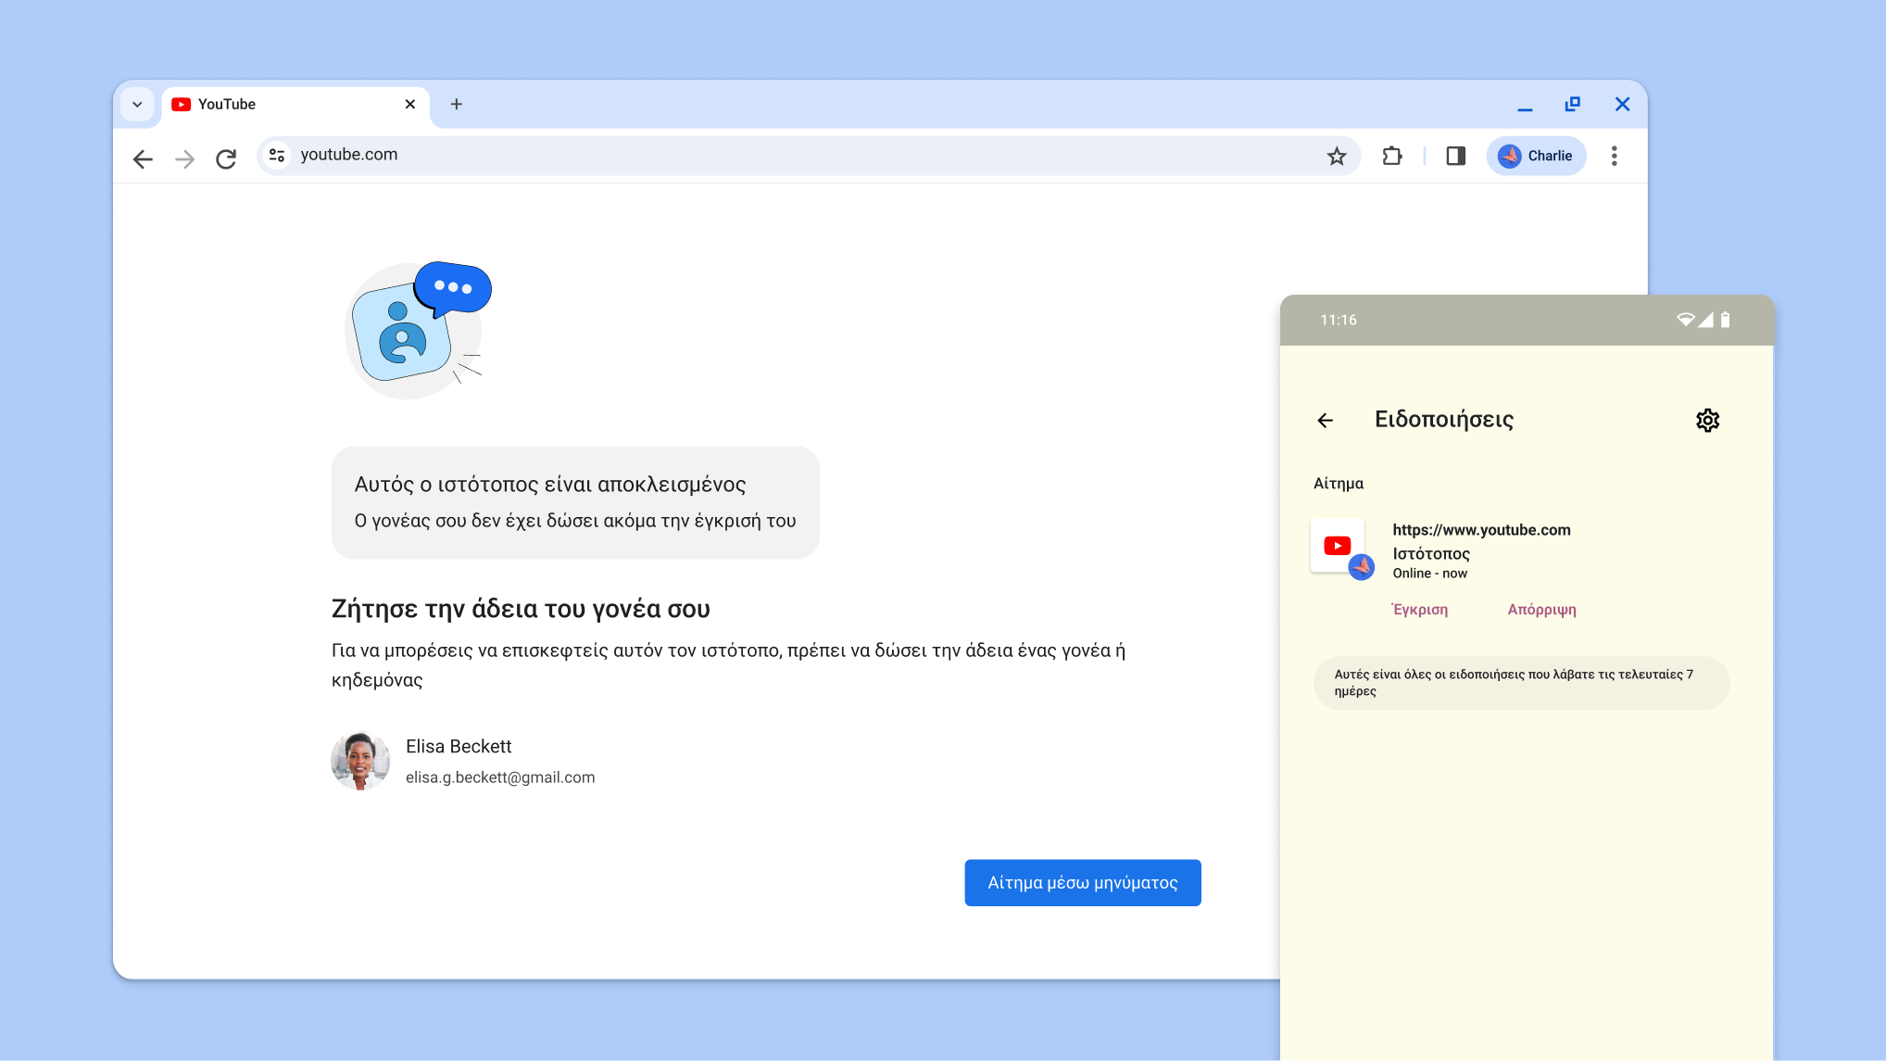Bookmark this page with the star icon
This screenshot has width=1886, height=1061.
[x=1336, y=156]
